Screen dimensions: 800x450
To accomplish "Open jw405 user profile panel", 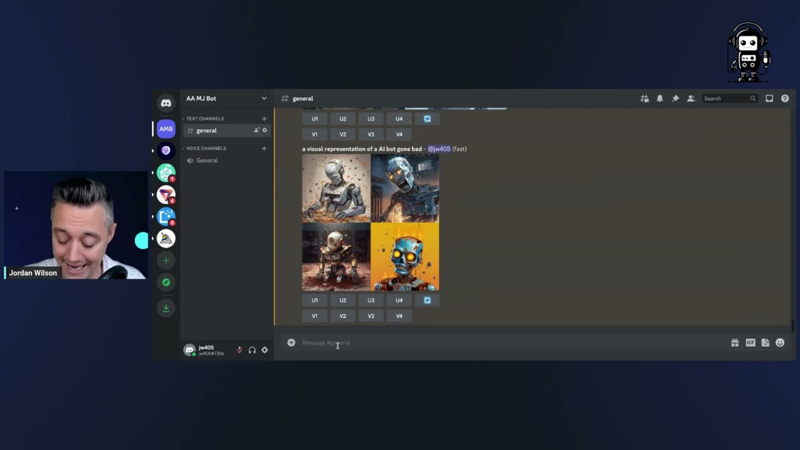I will 205,350.
